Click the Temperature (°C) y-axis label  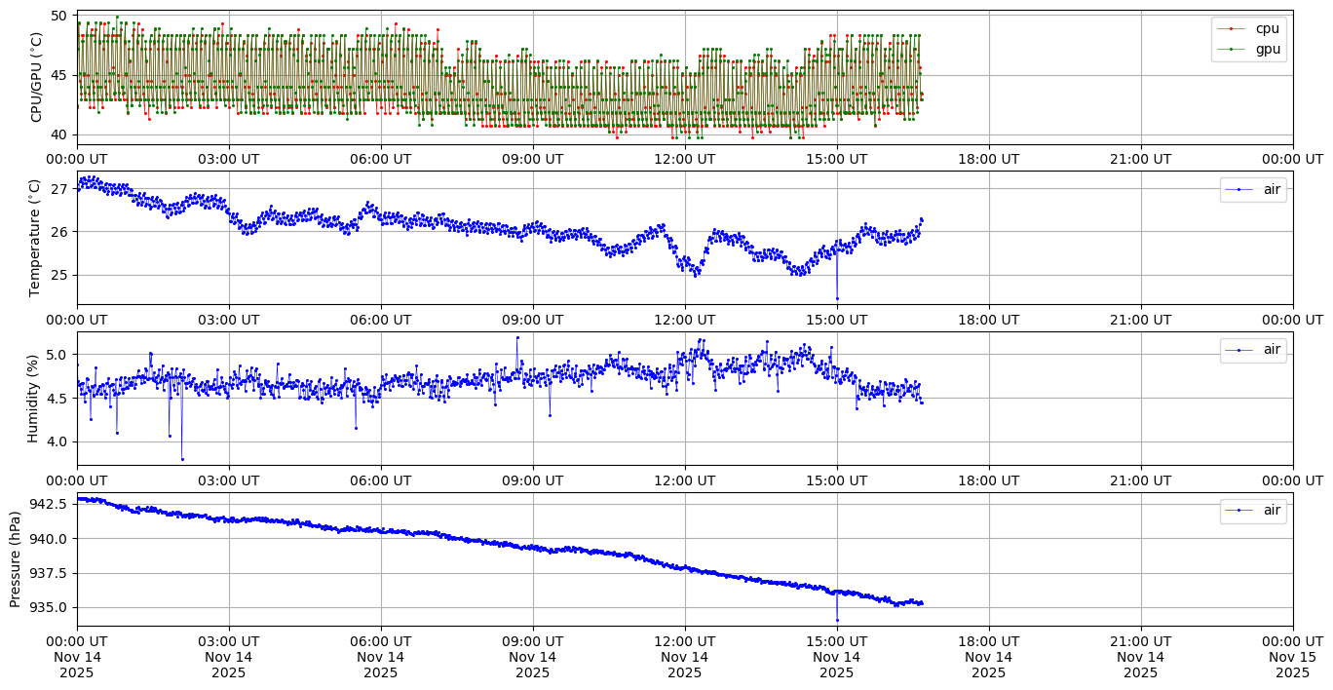(36, 237)
